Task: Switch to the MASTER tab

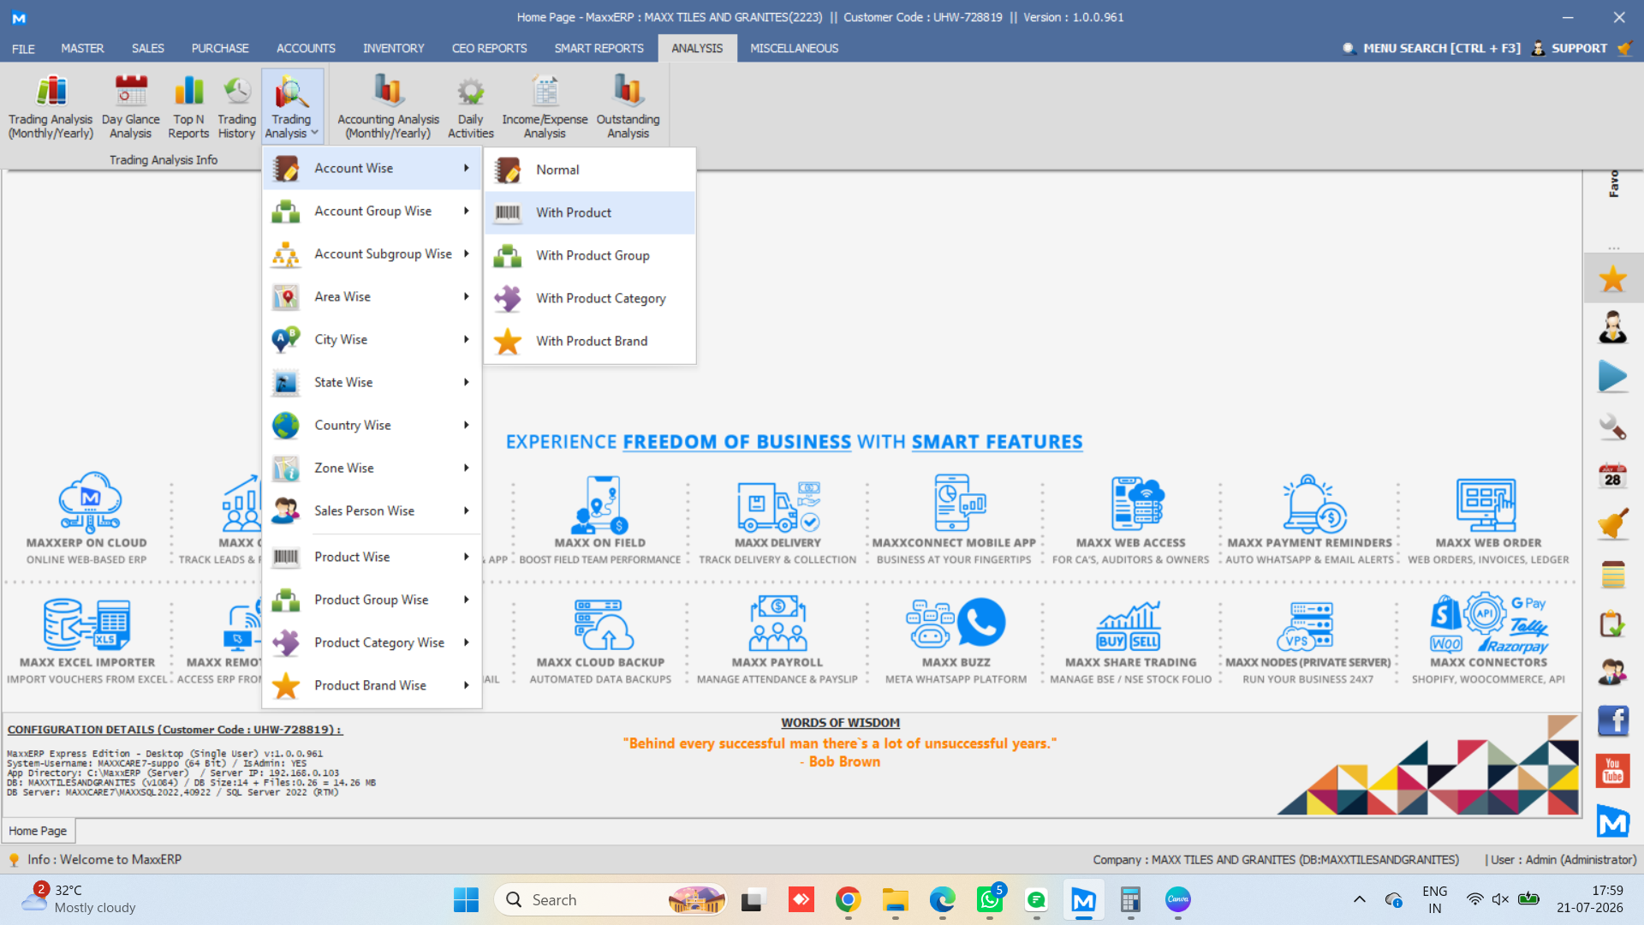Action: pos(82,49)
